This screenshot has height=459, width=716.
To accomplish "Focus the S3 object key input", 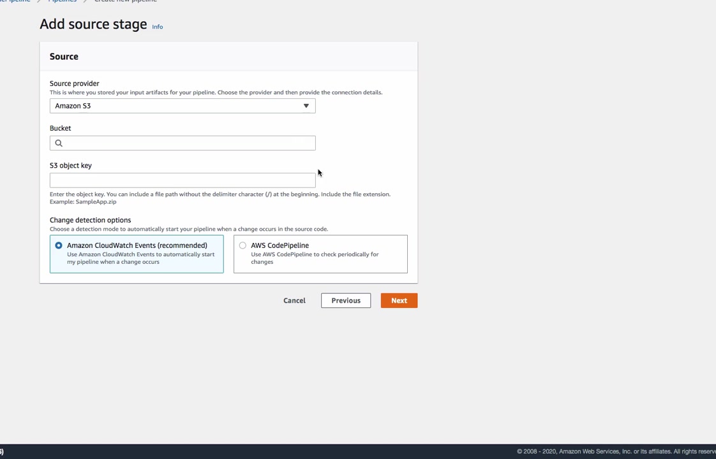I will click(183, 180).
